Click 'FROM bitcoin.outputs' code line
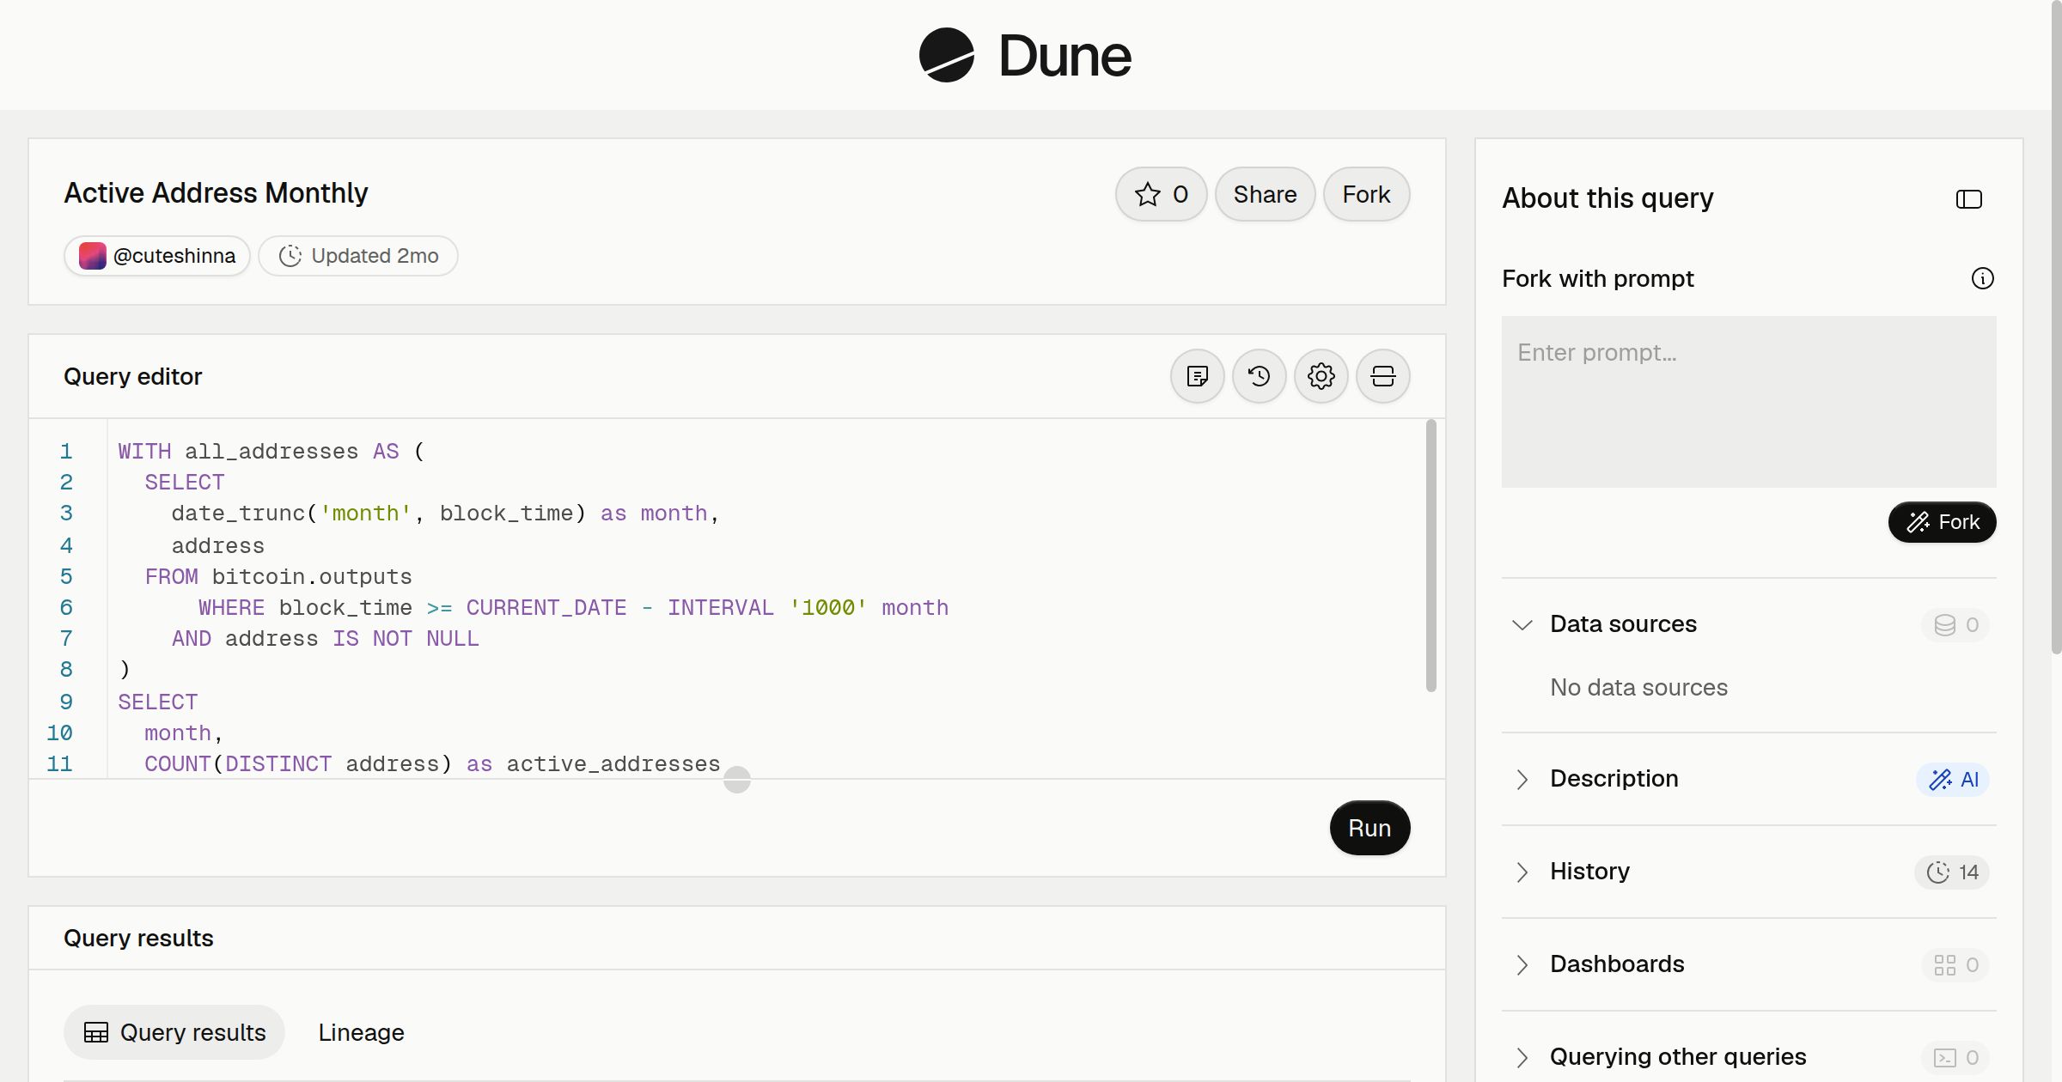2062x1082 pixels. tap(278, 576)
